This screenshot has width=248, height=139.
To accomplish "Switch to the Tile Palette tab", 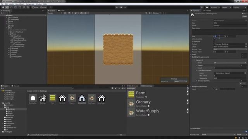I will [x=207, y=10].
